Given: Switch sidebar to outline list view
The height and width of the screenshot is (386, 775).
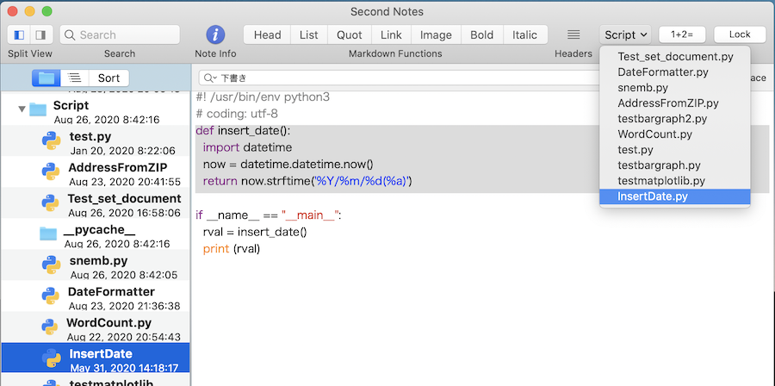Looking at the screenshot, I should click(75, 78).
